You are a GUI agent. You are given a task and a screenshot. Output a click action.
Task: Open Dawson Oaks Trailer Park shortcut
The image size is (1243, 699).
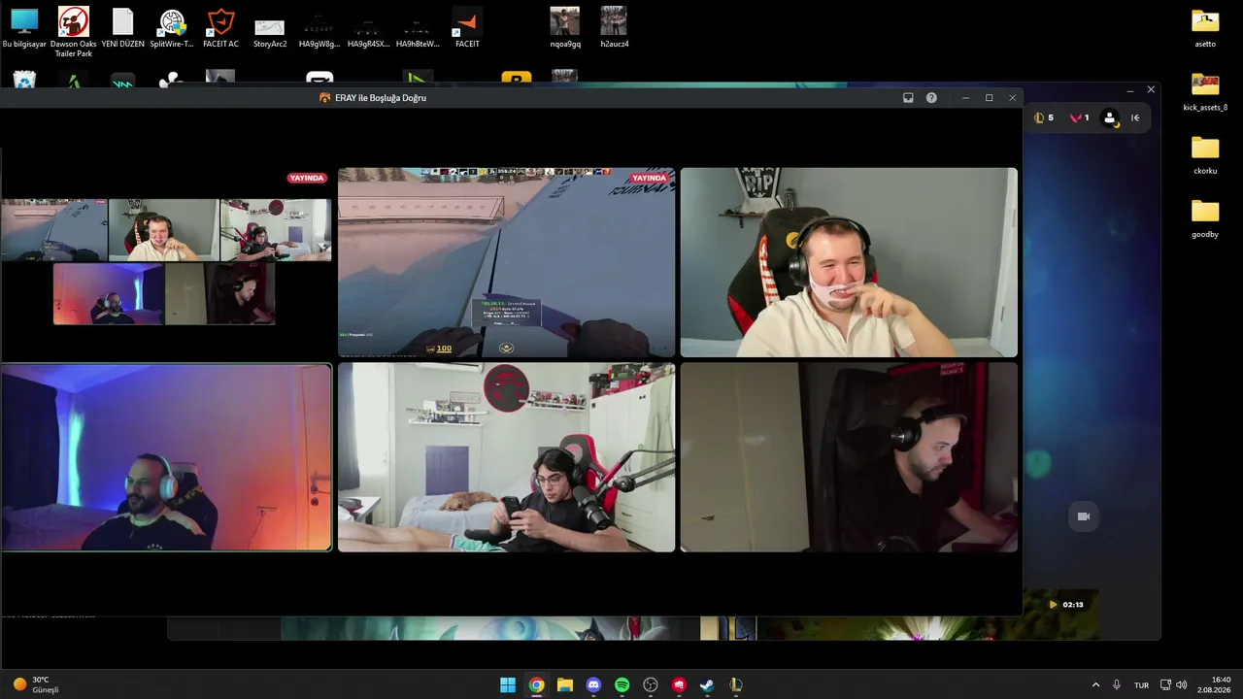click(73, 32)
